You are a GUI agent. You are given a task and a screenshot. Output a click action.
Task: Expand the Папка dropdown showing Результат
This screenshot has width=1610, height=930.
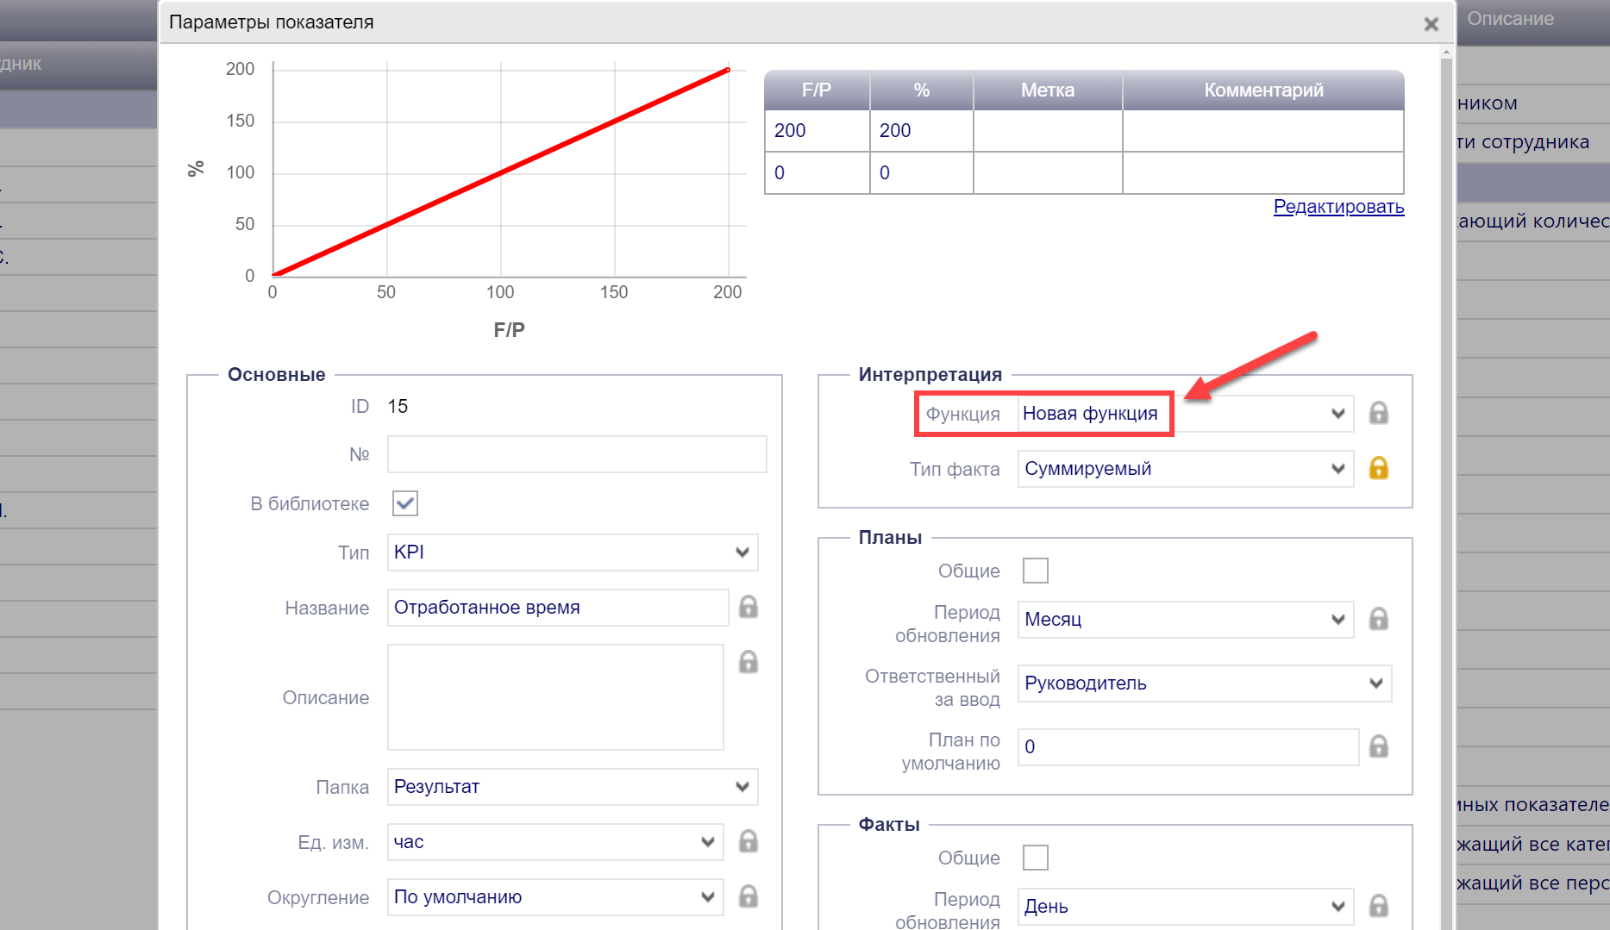572,787
